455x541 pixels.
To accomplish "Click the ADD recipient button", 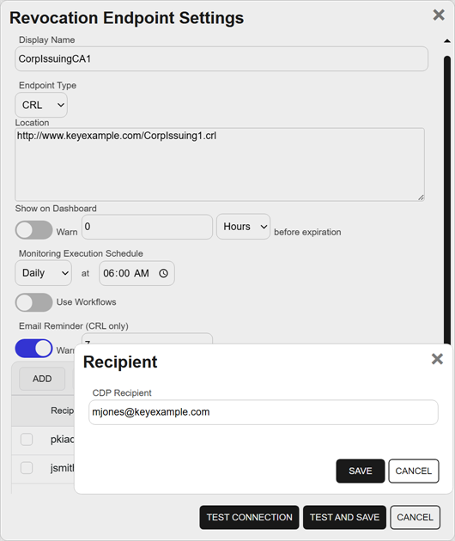I will coord(42,379).
